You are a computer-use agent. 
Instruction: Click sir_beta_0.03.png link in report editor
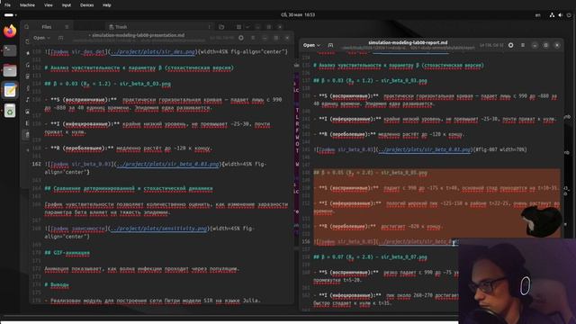click(x=424, y=150)
